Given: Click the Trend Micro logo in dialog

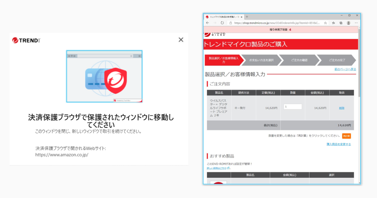Looking at the screenshot, I should point(26,40).
